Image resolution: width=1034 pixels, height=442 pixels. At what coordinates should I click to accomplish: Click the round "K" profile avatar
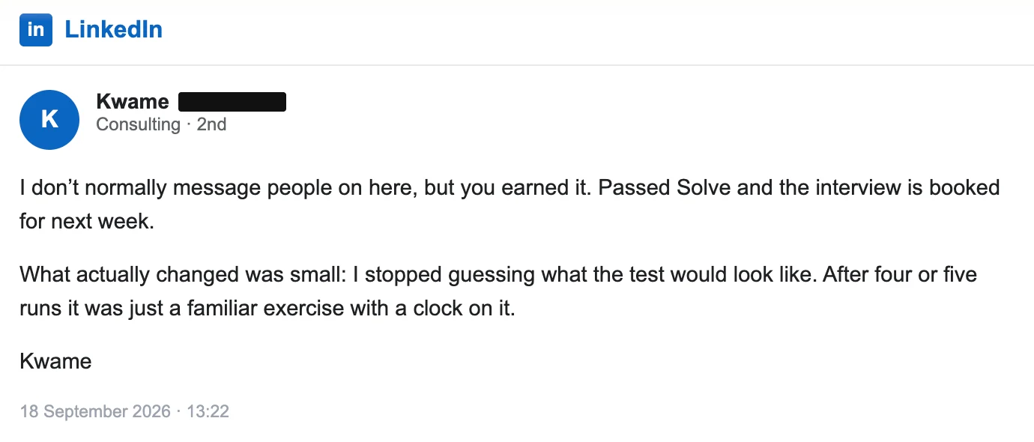49,120
